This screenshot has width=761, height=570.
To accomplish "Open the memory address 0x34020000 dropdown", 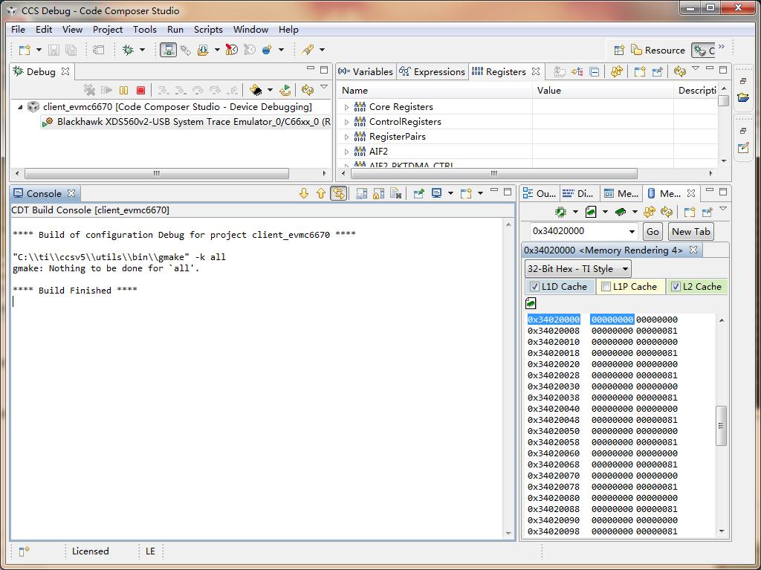I will [632, 231].
